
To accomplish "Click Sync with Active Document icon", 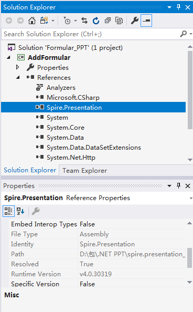I will point(84,20).
